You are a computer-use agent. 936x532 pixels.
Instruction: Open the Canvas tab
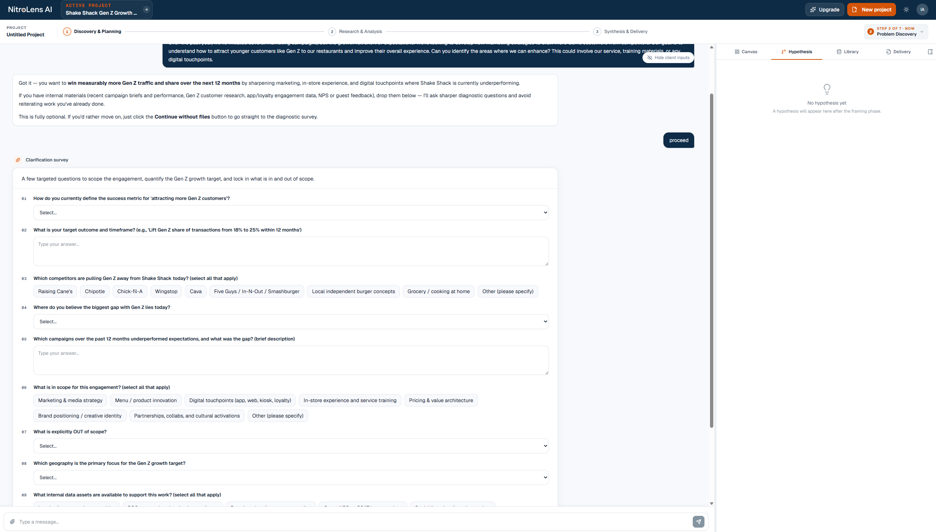click(746, 52)
